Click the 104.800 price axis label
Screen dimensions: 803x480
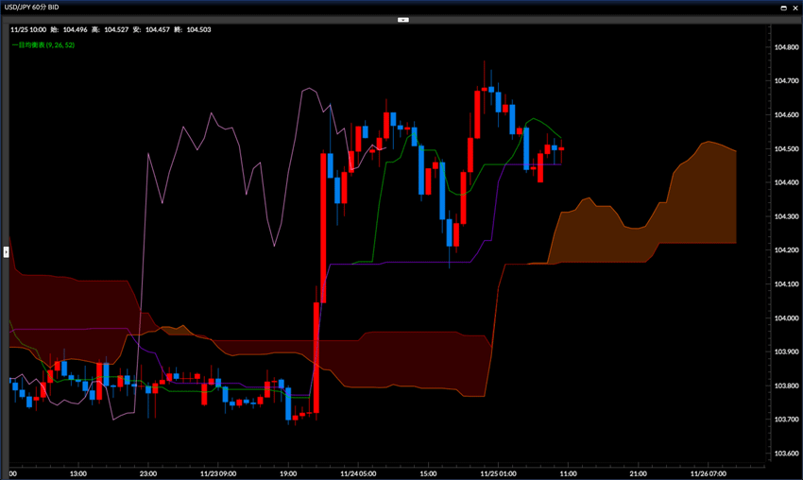pyautogui.click(x=786, y=47)
